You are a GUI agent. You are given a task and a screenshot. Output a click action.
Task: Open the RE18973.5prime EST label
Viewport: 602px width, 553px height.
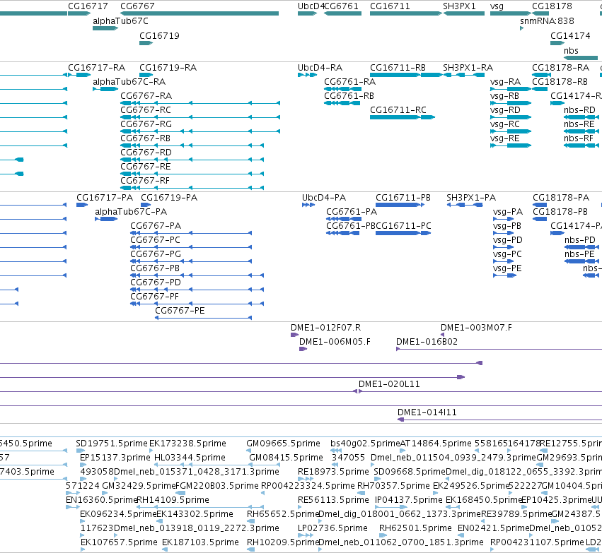pyautogui.click(x=333, y=471)
